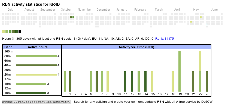Click the rbn.telegraphy.de/activity URL text
The height and width of the screenshot is (106, 237).
(x=36, y=102)
